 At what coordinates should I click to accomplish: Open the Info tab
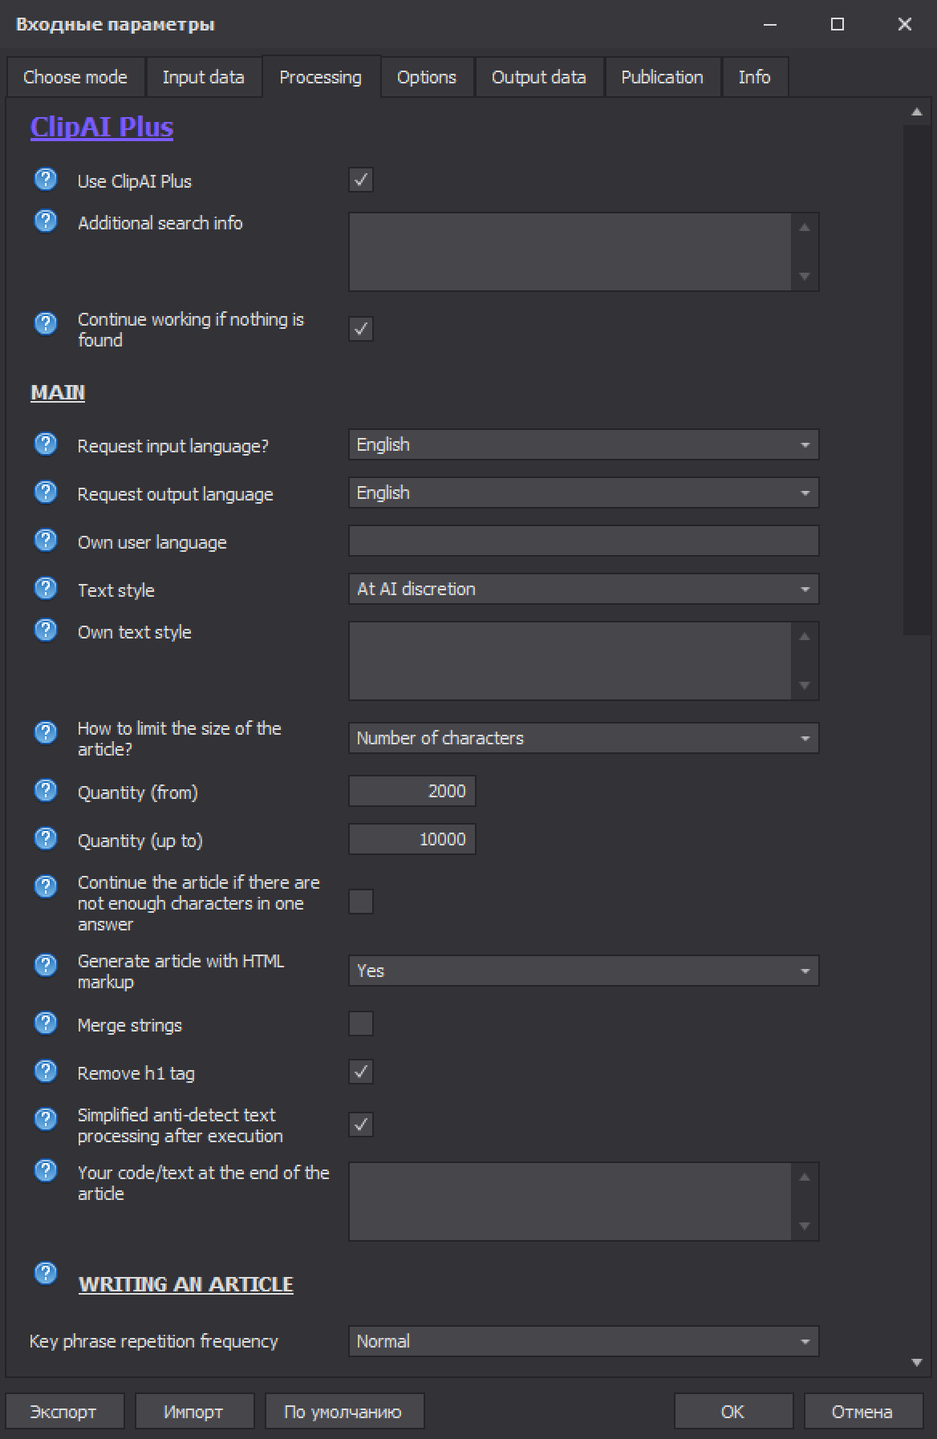click(755, 77)
